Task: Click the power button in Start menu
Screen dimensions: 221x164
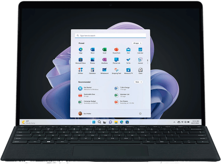Action: (140, 114)
